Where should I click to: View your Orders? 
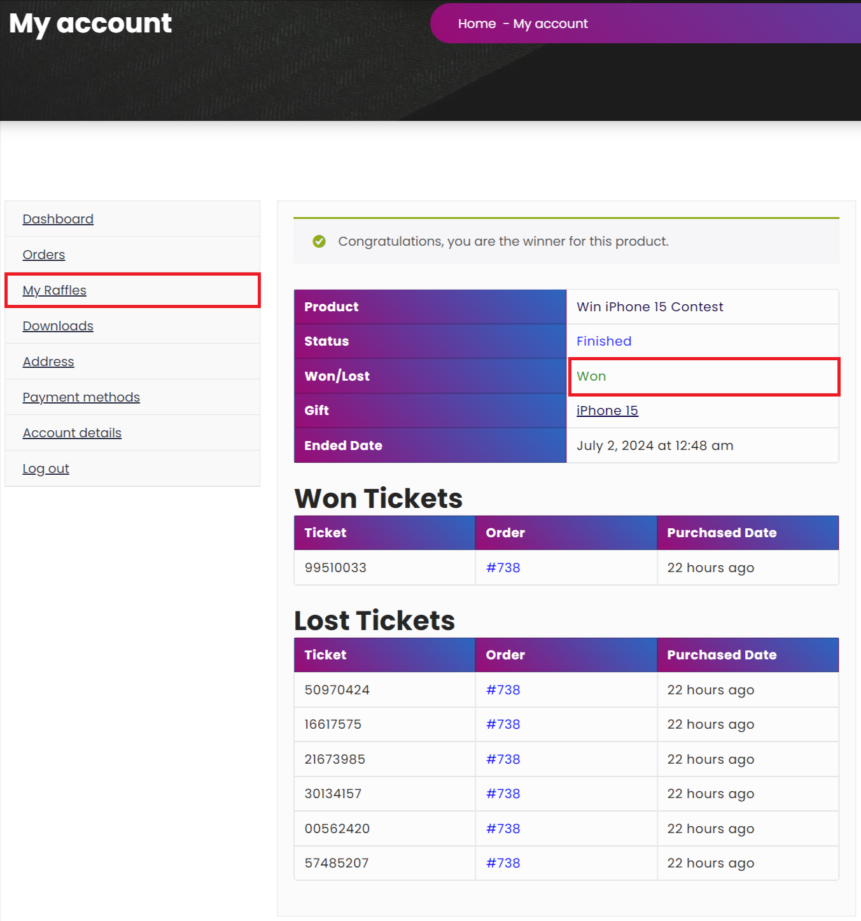[43, 254]
